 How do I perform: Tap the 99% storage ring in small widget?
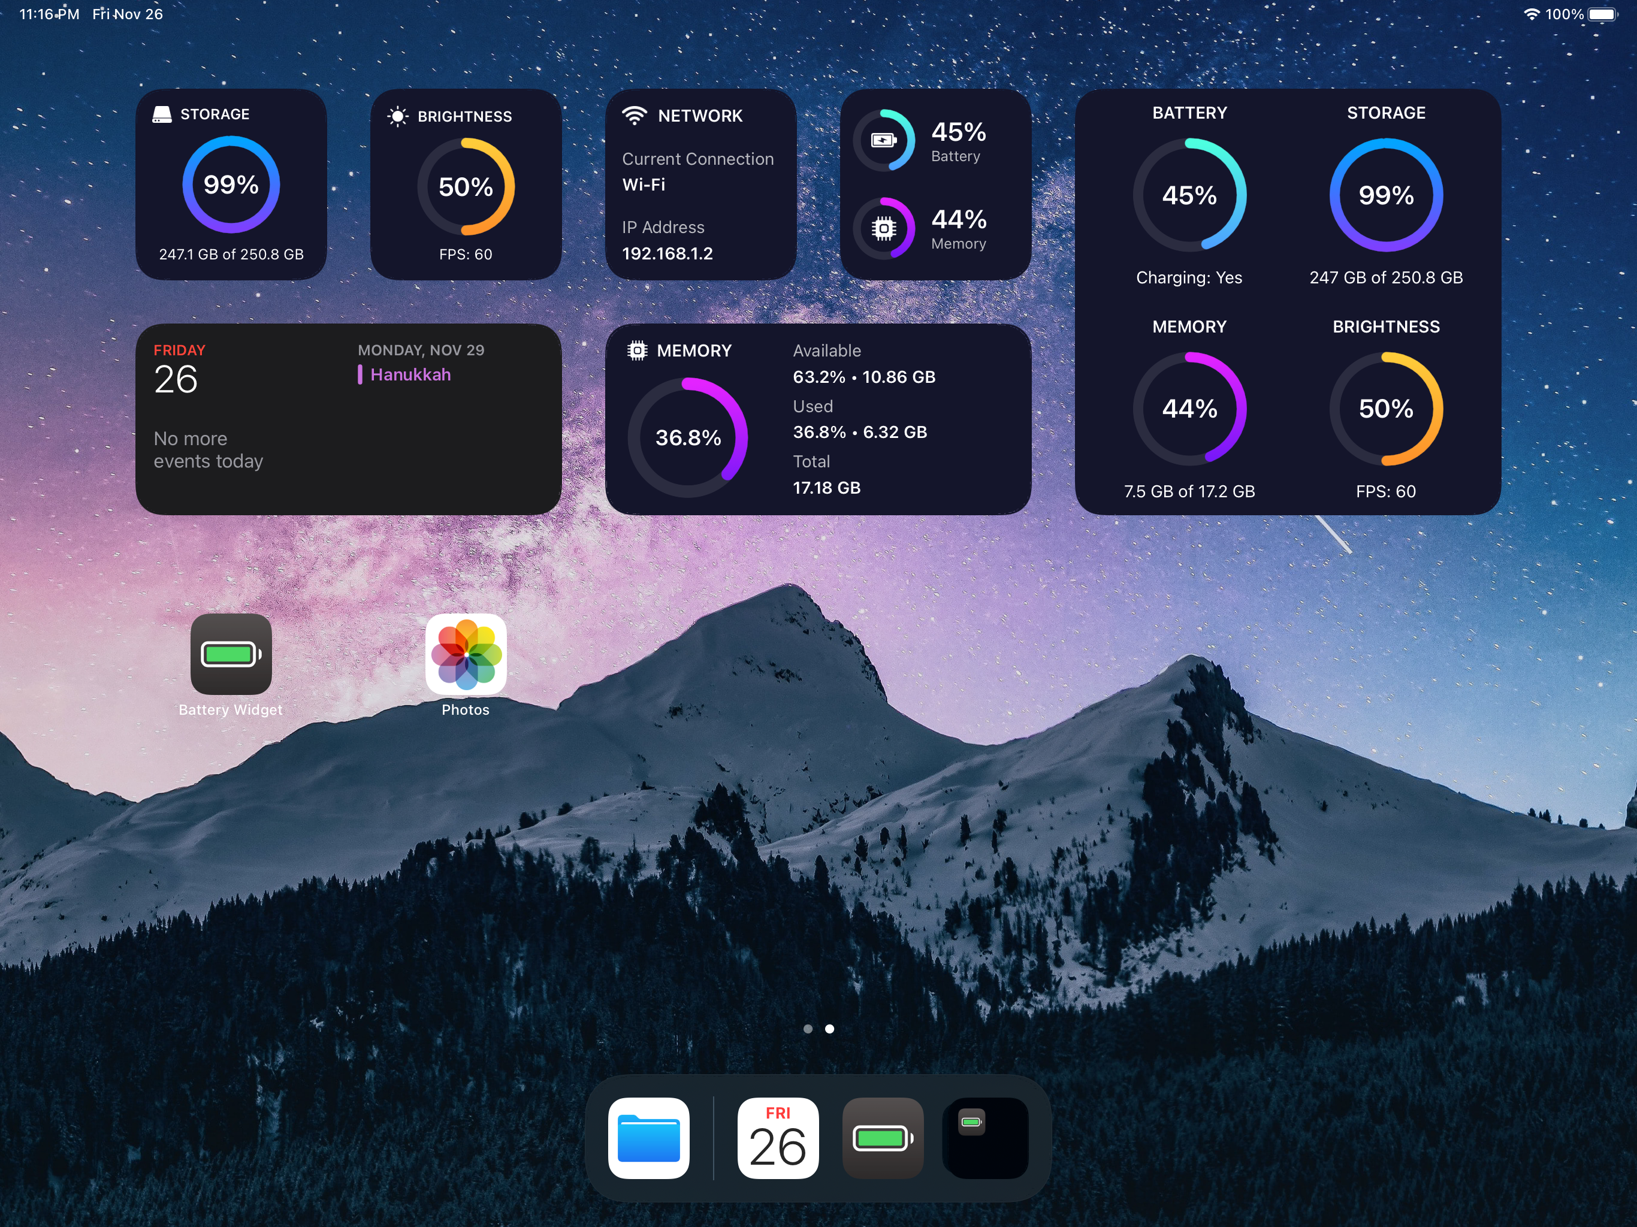[x=231, y=185]
